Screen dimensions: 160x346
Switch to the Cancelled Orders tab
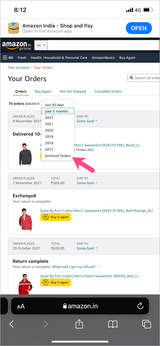point(108,91)
